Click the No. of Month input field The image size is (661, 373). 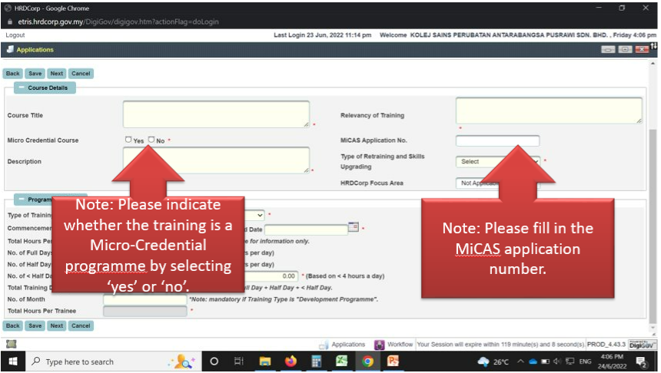(x=145, y=299)
